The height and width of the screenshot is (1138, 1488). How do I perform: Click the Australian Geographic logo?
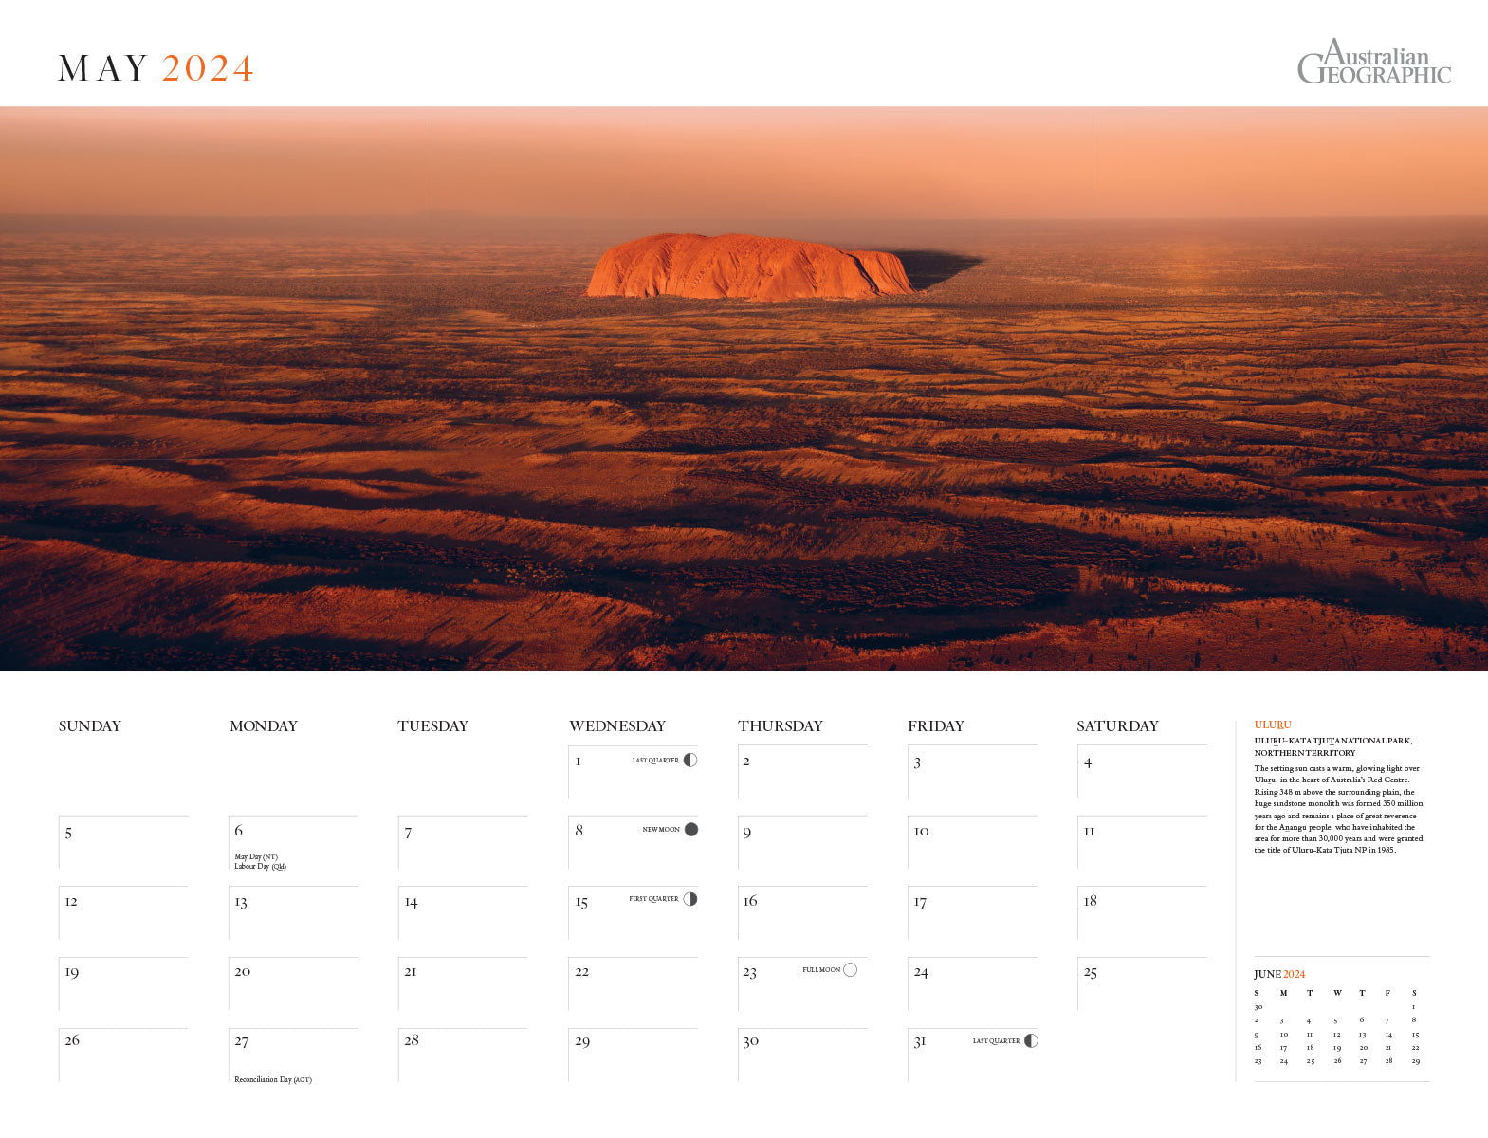click(x=1373, y=63)
